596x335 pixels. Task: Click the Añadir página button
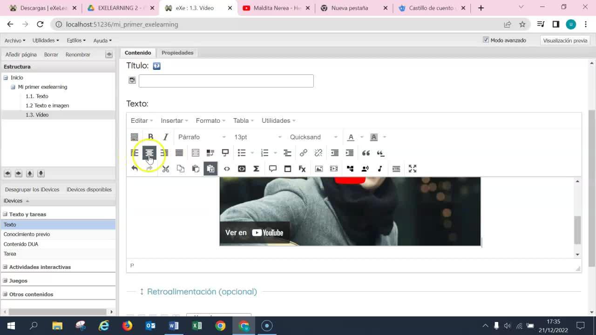(21, 54)
